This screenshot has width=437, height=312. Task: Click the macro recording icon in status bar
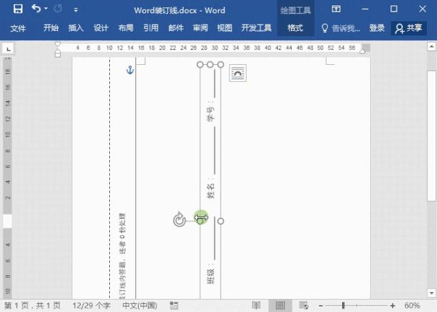pos(174,306)
